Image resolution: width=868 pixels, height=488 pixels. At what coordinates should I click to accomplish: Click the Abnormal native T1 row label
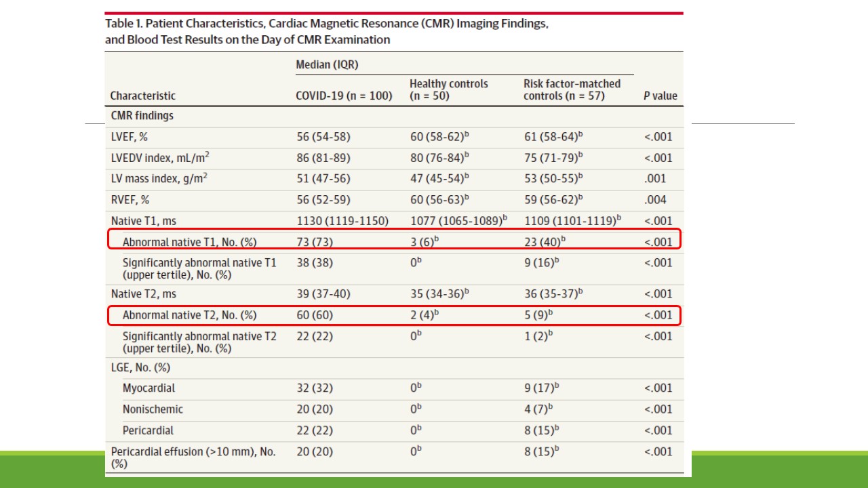point(189,242)
